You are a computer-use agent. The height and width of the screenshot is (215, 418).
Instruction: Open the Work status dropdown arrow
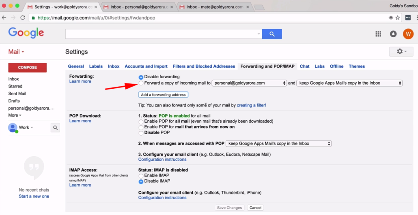[x=32, y=128]
